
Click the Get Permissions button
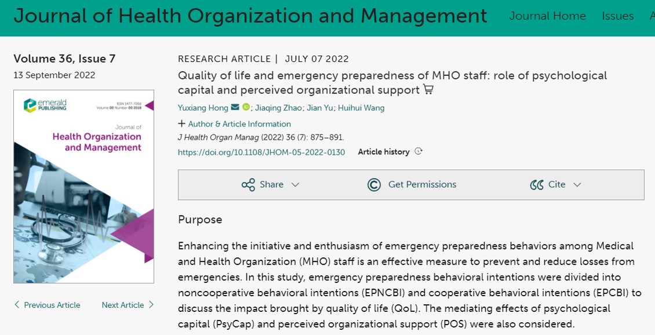tap(422, 185)
